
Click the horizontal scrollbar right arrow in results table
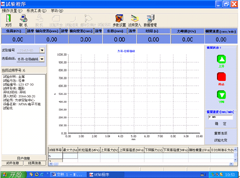[x=231, y=164]
